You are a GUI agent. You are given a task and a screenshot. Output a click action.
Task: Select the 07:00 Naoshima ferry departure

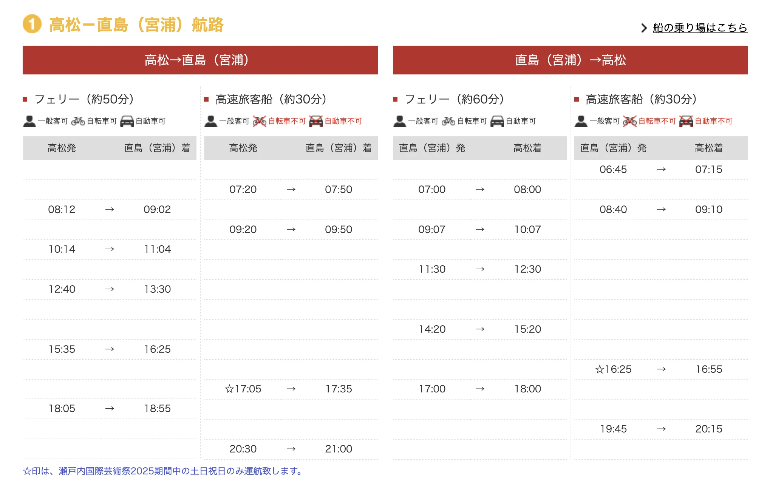coord(432,189)
